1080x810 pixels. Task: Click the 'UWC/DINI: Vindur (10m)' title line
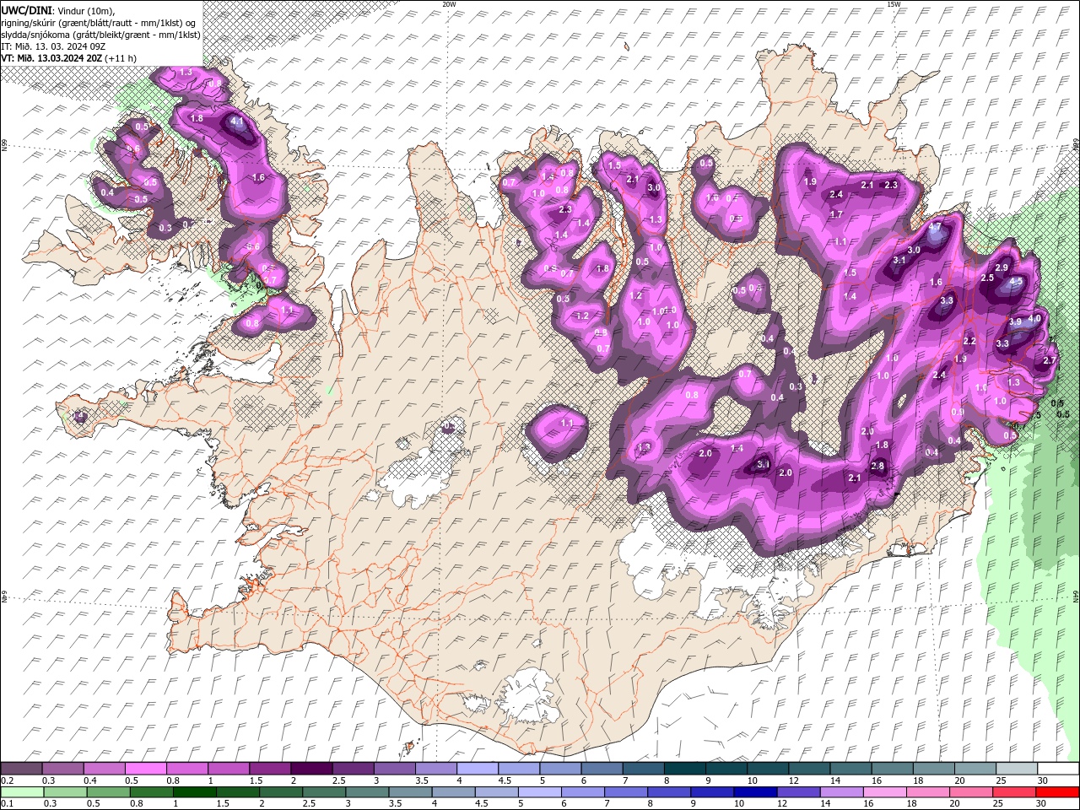coord(58,9)
